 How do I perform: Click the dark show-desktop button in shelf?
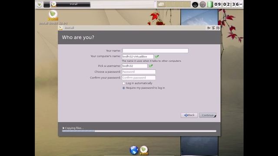coord(47,4)
